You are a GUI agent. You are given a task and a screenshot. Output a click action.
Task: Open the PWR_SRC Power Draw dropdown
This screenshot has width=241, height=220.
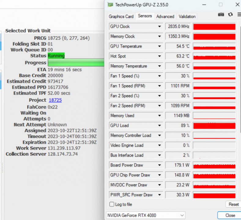pos(160,195)
